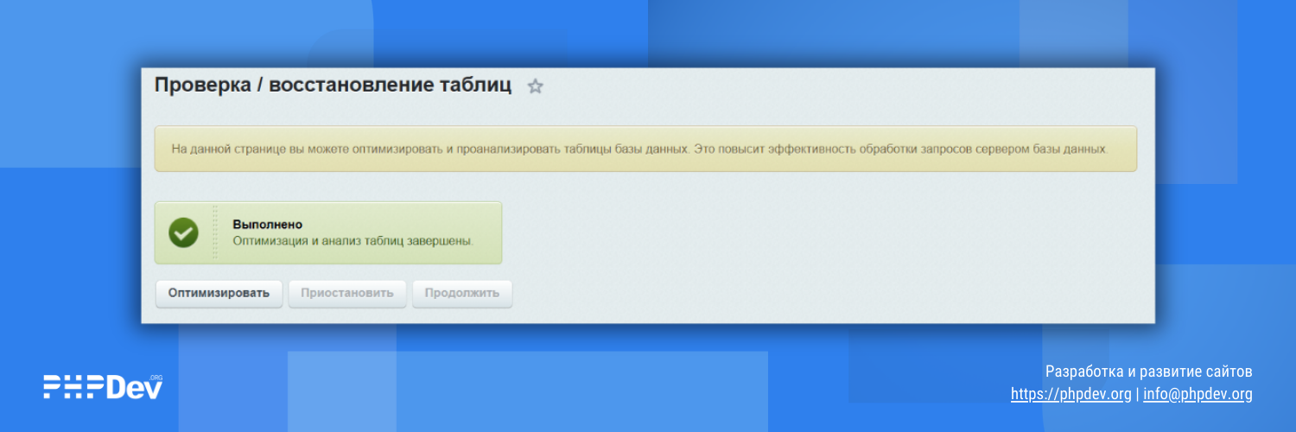Click the green checkmark success icon
Screen dimensions: 1296x432
(x=183, y=232)
